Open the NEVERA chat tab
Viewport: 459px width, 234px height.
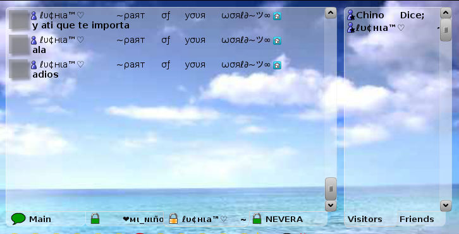[288, 219]
